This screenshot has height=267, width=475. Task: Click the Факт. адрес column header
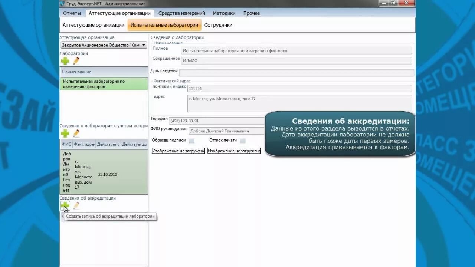[84, 144]
